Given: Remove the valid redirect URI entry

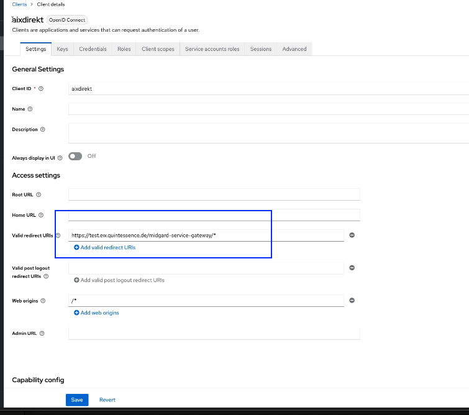Looking at the screenshot, I should tap(352, 235).
